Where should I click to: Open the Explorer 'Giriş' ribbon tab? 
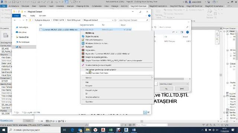pyautogui.click(x=24, y=16)
